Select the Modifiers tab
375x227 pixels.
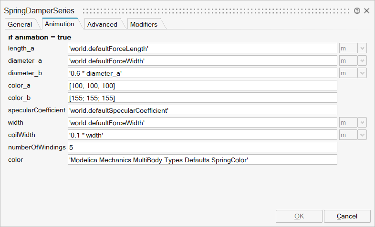(144, 24)
